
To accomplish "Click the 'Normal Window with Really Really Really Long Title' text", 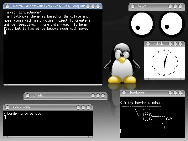I will (49, 6).
